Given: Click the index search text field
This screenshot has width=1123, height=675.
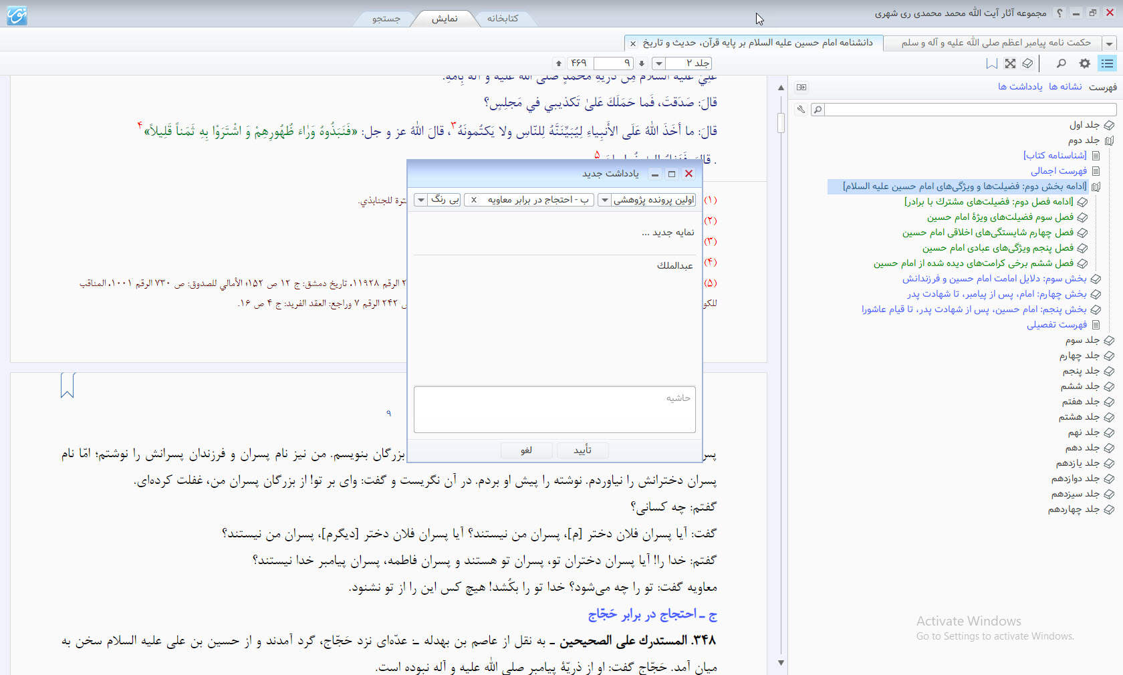Looking at the screenshot, I should pyautogui.click(x=971, y=110).
